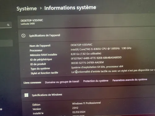Viewport: 155px width, 116px height.
Task: Open Protection du système link
Action: [96, 81]
